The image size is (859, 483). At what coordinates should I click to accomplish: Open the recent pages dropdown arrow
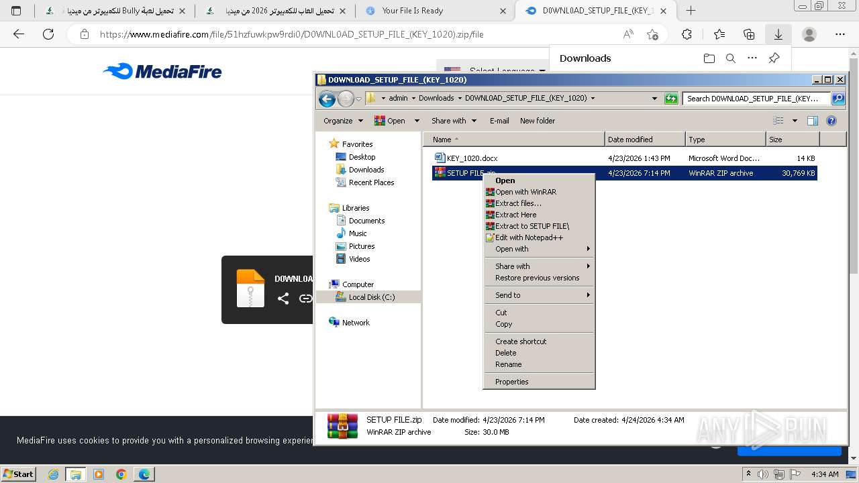point(359,99)
